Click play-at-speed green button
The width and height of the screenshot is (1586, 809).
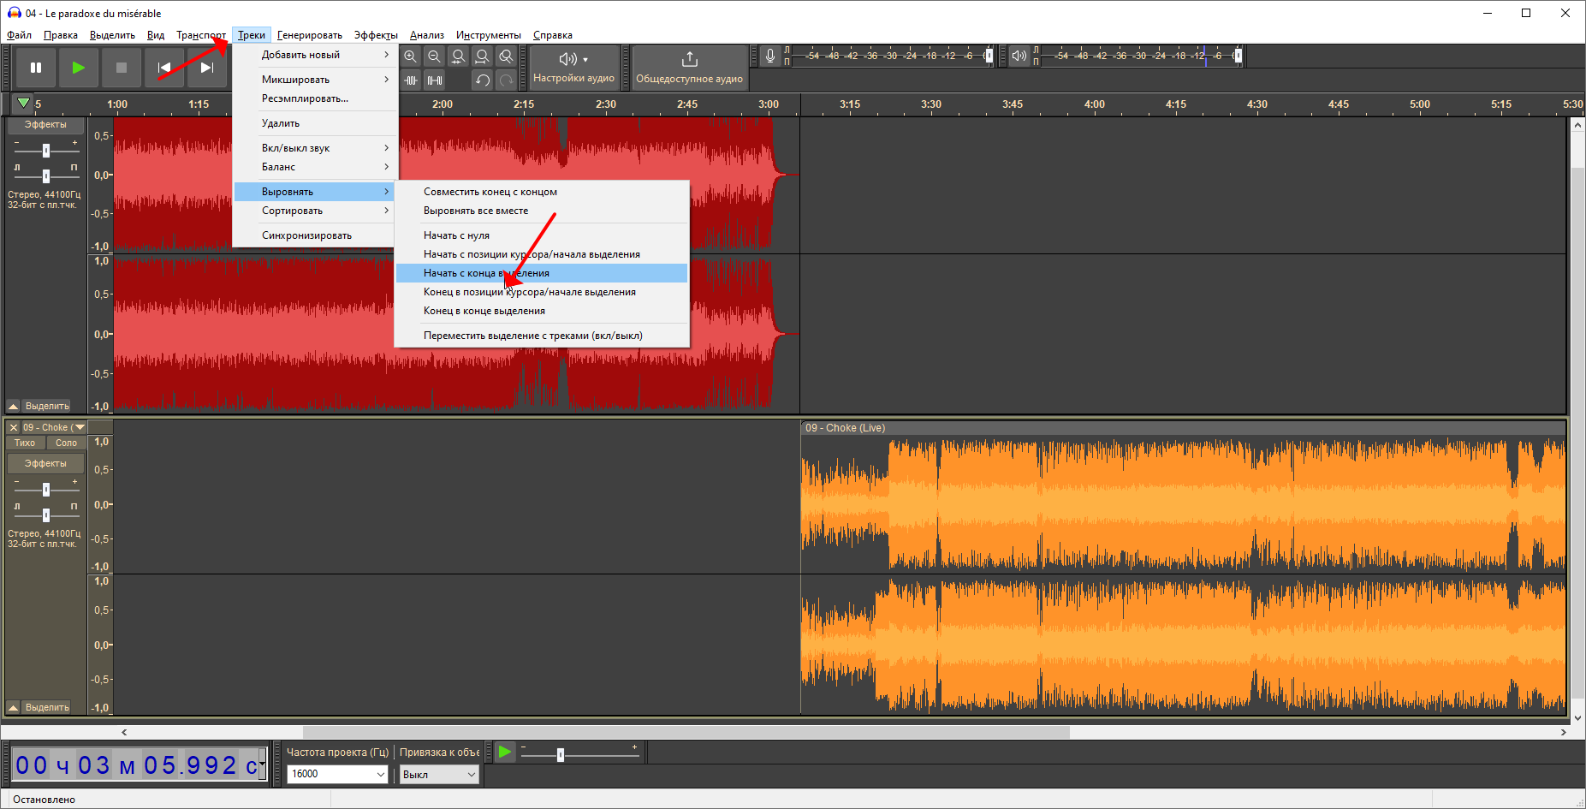pos(505,752)
